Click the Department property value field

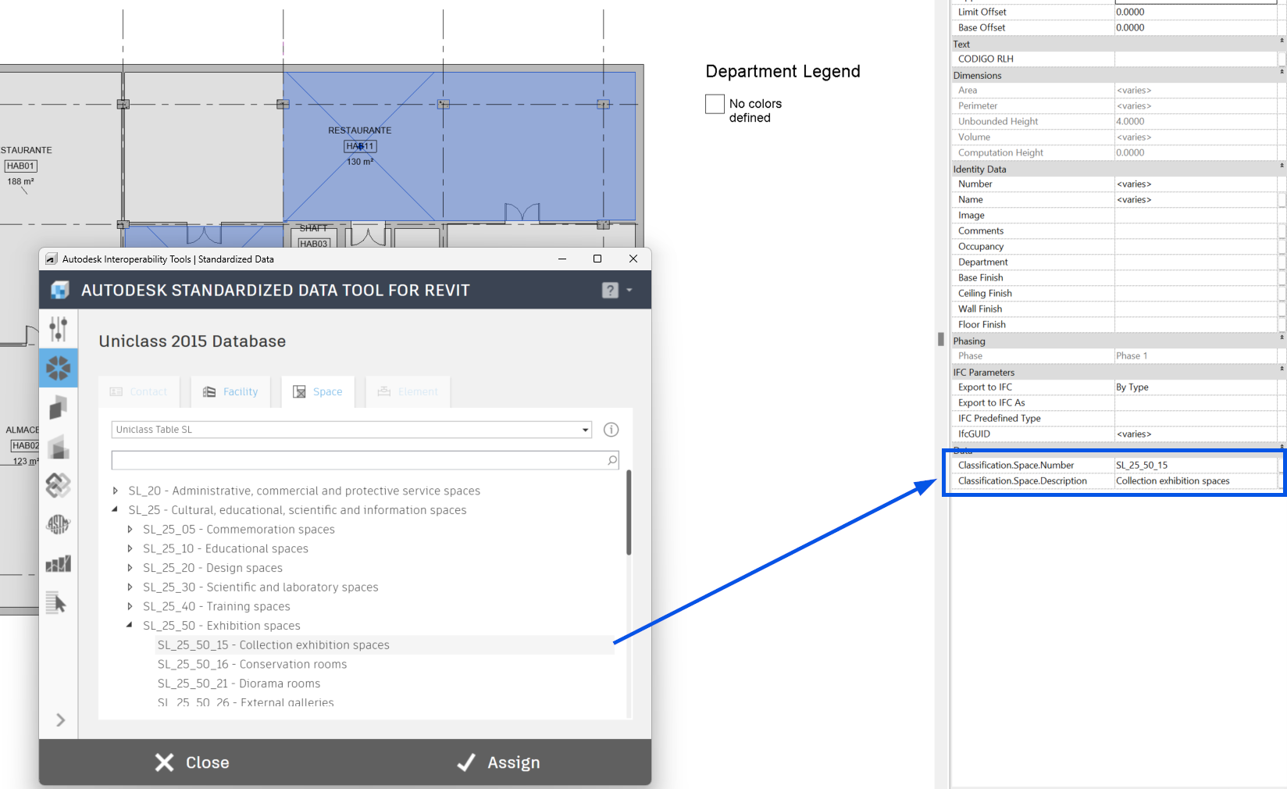pyautogui.click(x=1196, y=262)
